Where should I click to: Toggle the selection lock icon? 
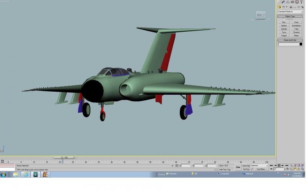pos(173,166)
